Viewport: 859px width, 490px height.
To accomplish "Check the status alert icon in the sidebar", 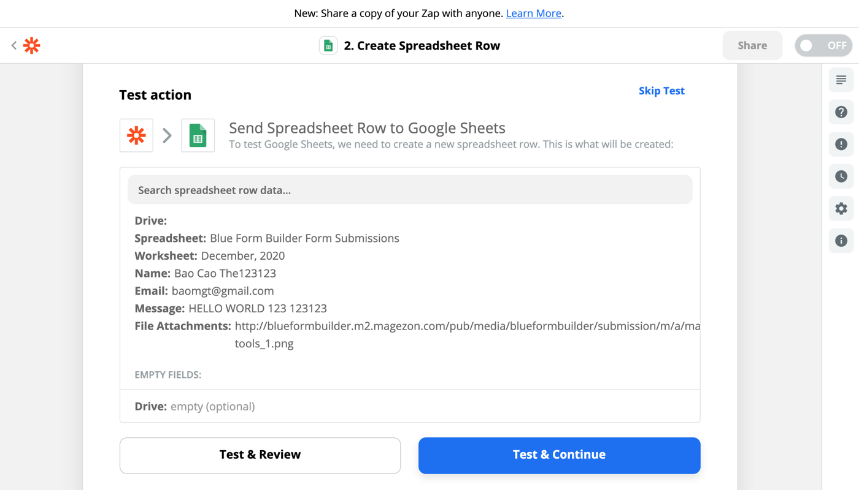I will (x=841, y=144).
